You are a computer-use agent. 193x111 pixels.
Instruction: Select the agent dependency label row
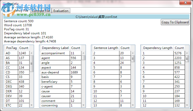click(61, 58)
